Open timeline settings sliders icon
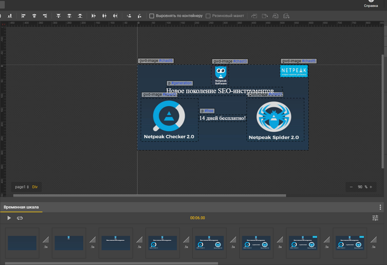This screenshot has height=265, width=387. tap(375, 218)
